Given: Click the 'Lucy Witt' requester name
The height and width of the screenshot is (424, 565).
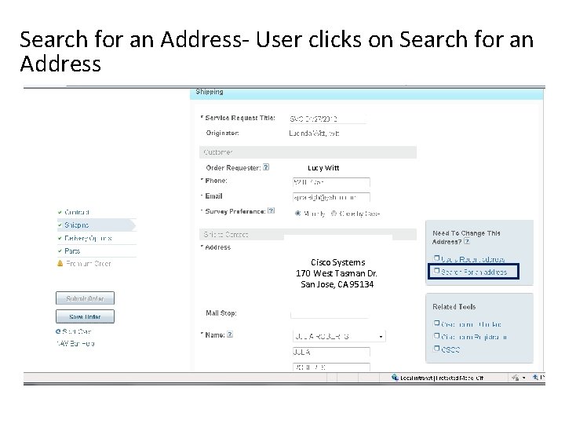Looking at the screenshot, I should point(323,168).
